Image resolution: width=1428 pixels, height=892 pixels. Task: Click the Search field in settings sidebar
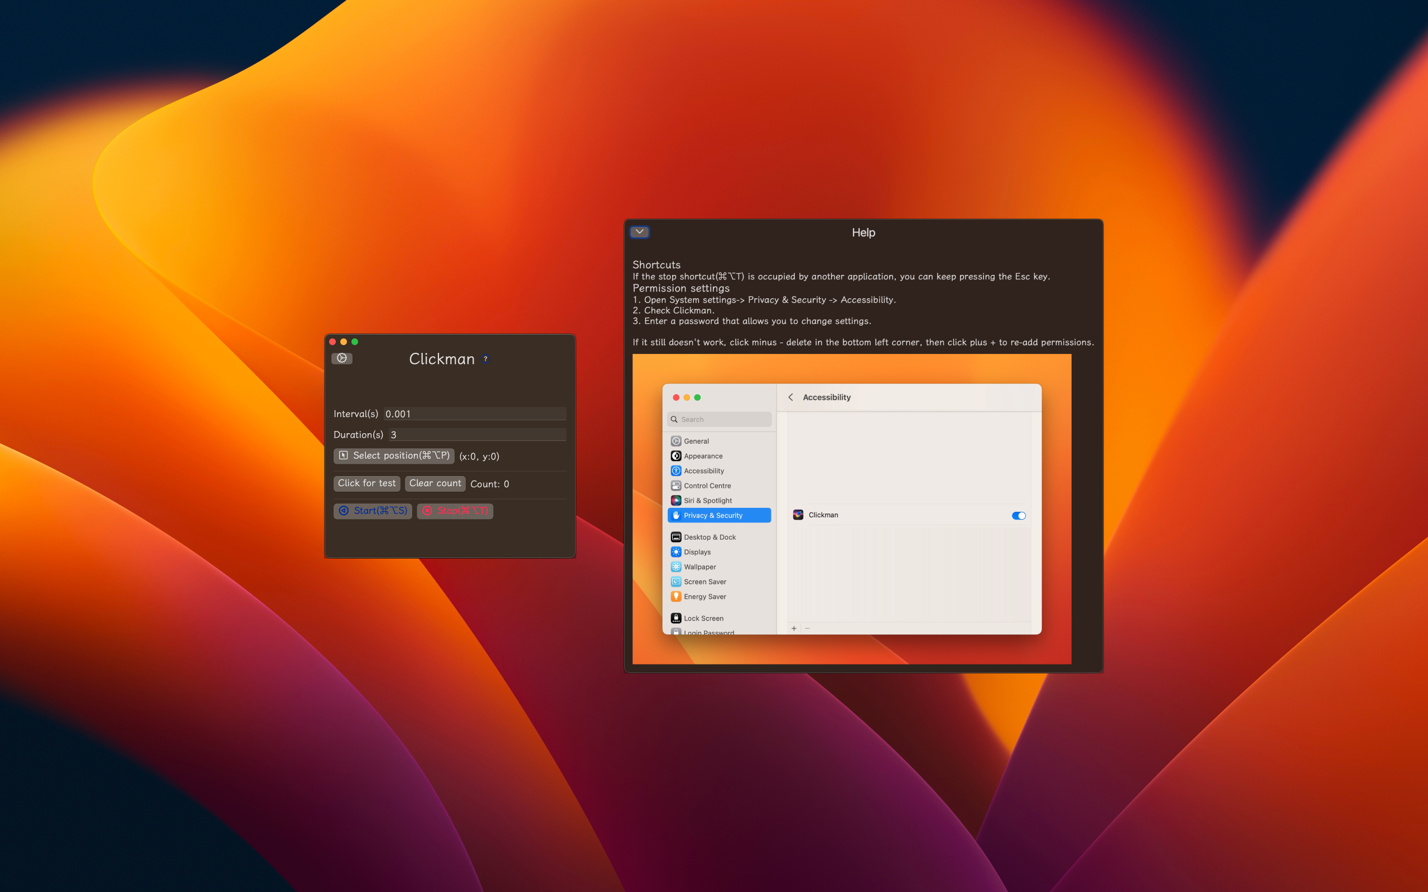coord(720,419)
